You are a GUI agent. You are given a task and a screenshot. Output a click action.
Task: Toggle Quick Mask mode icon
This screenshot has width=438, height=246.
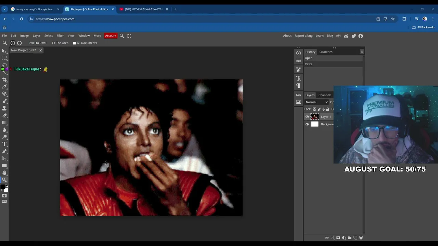click(x=4, y=196)
